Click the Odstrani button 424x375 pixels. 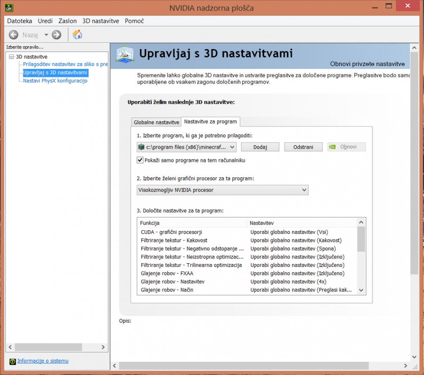303,147
